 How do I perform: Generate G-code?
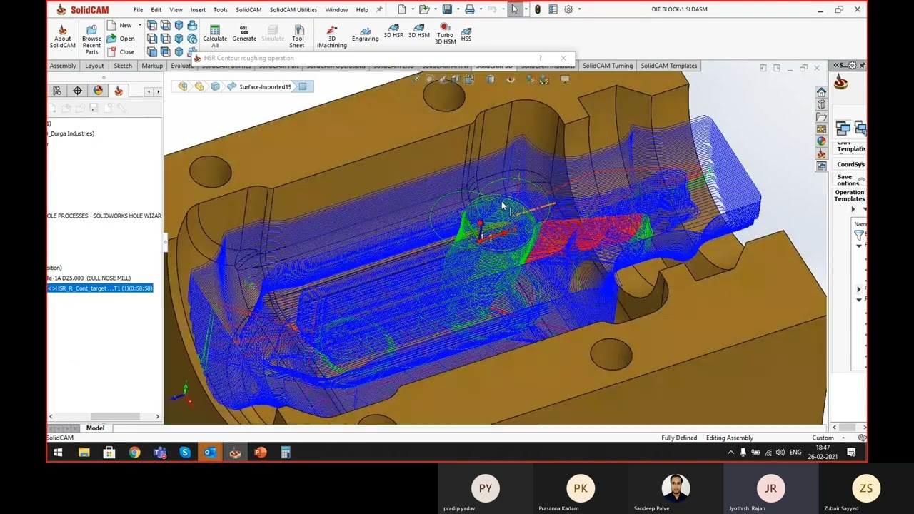[x=244, y=34]
